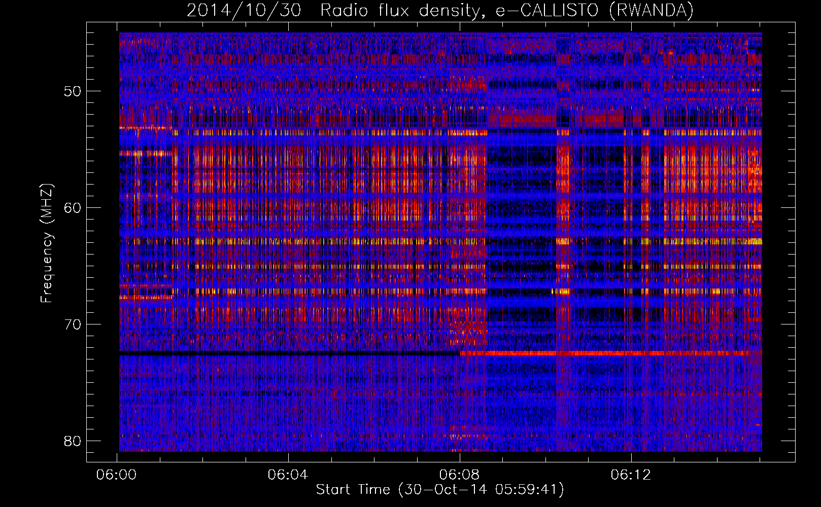Click the 50 MHz frequency tick label
The height and width of the screenshot is (507, 821).
tap(73, 92)
